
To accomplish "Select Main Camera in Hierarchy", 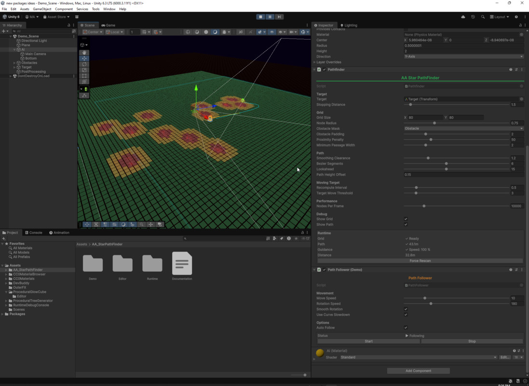I will pos(35,54).
